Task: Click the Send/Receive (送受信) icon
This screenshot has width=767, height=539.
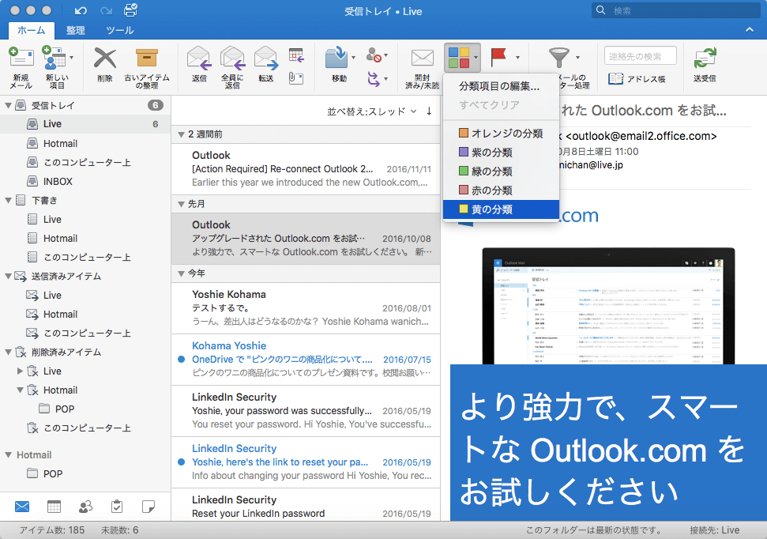Action: point(705,58)
